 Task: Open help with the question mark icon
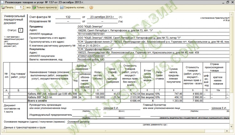click(x=91, y=7)
